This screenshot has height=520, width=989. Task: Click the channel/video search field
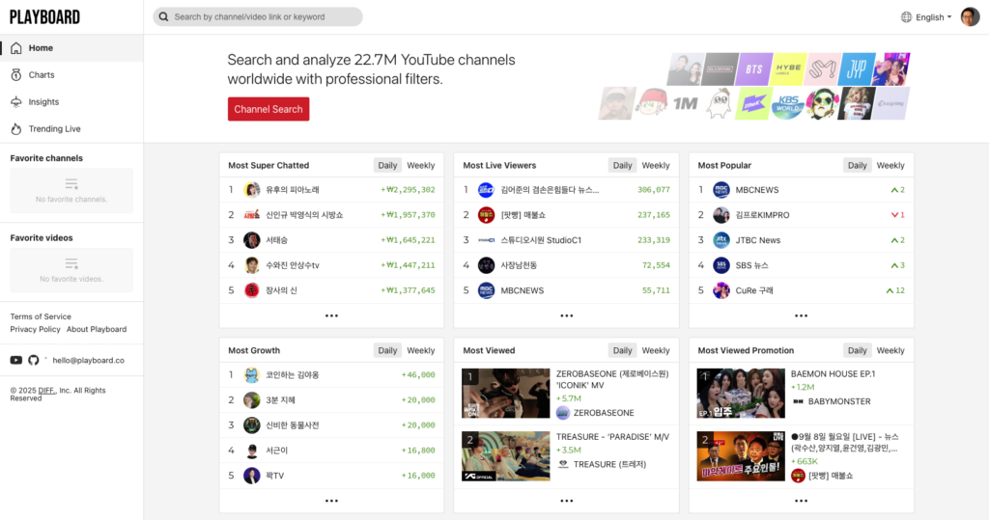pos(257,17)
